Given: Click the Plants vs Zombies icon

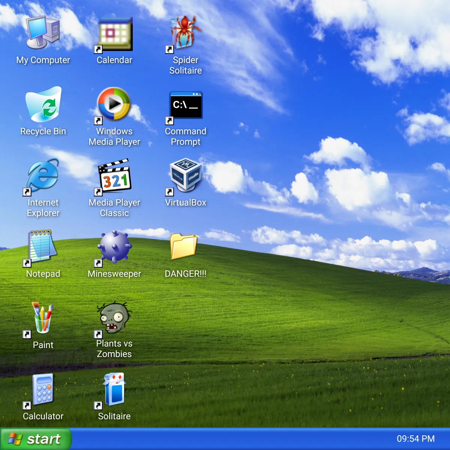Looking at the screenshot, I should coord(114,318).
